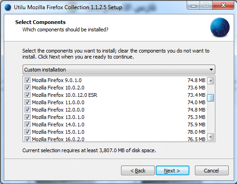Image resolution: width=237 pixels, height=184 pixels.
Task: Minimize the setup window
Action: [x=194, y=6]
